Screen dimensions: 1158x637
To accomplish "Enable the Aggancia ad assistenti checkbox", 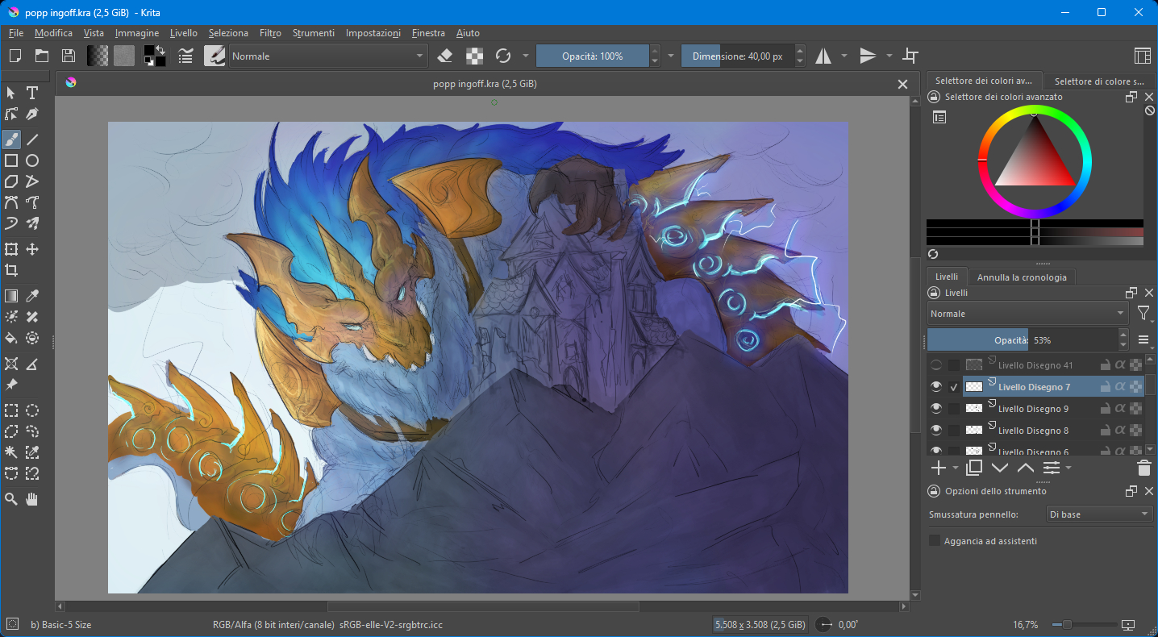I will pyautogui.click(x=935, y=541).
